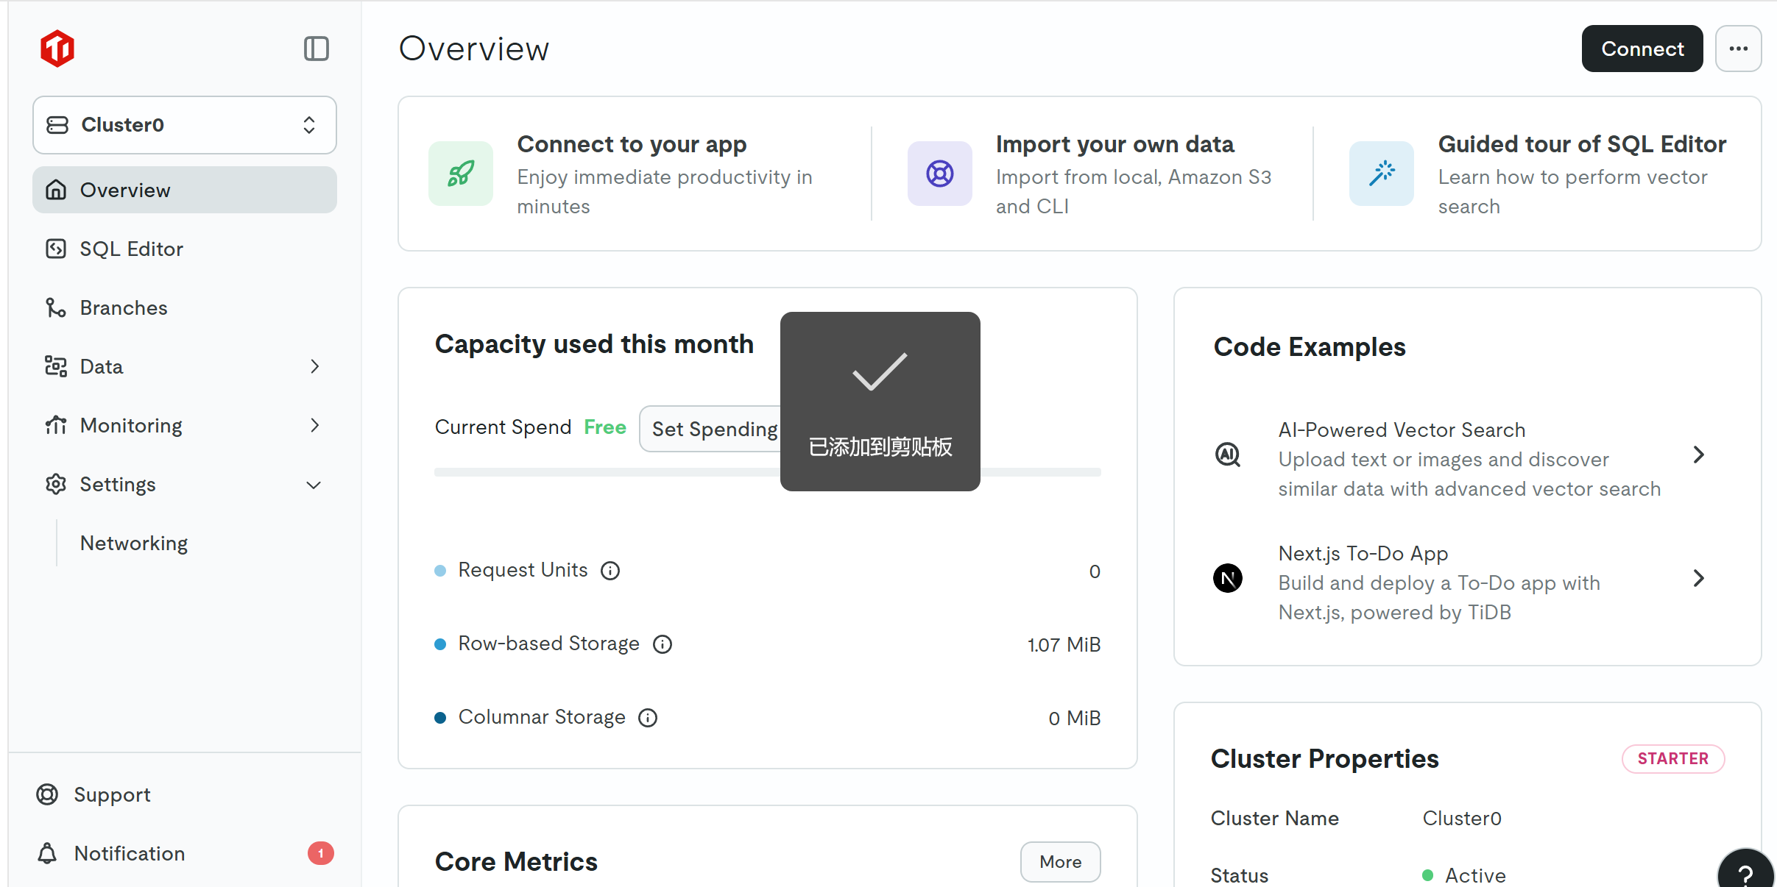The width and height of the screenshot is (1777, 887).
Task: Collapse the Settings section
Action: 314,485
